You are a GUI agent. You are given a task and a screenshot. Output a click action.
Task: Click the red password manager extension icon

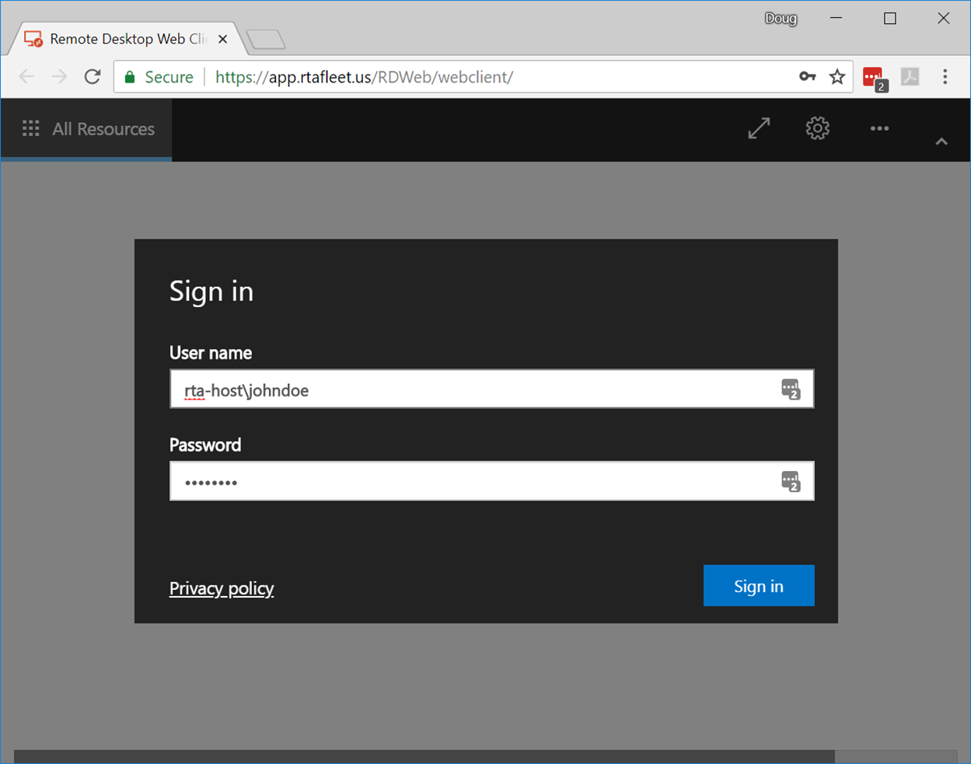pyautogui.click(x=874, y=78)
